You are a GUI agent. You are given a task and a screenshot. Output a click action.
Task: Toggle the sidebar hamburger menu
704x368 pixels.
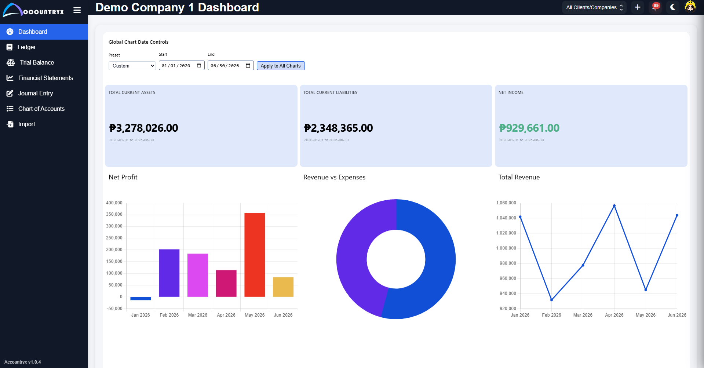tap(77, 10)
